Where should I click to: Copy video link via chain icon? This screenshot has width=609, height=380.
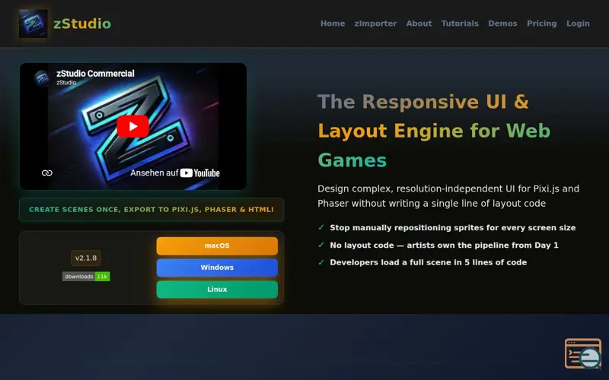(x=47, y=173)
